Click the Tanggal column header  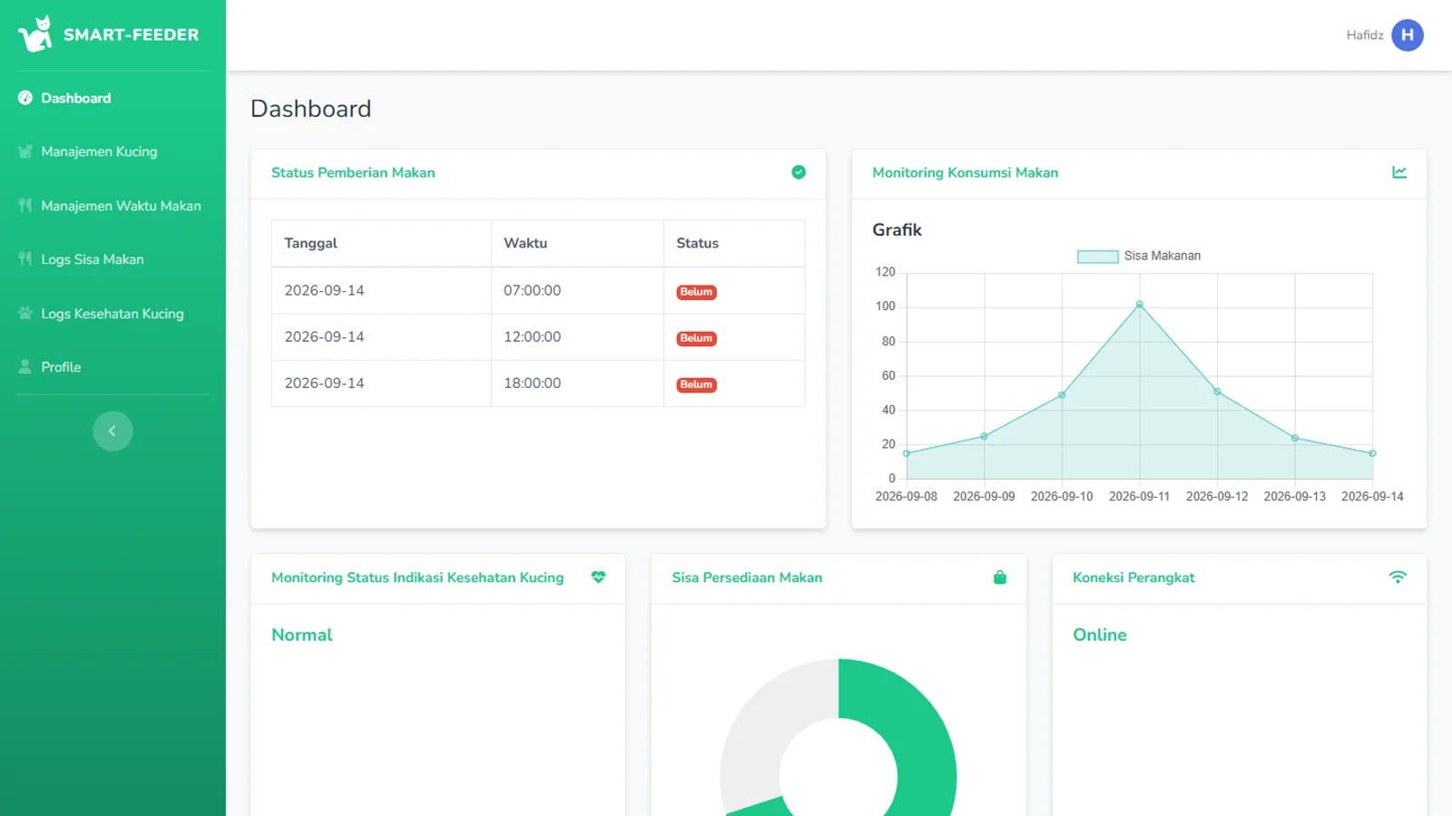coord(381,243)
